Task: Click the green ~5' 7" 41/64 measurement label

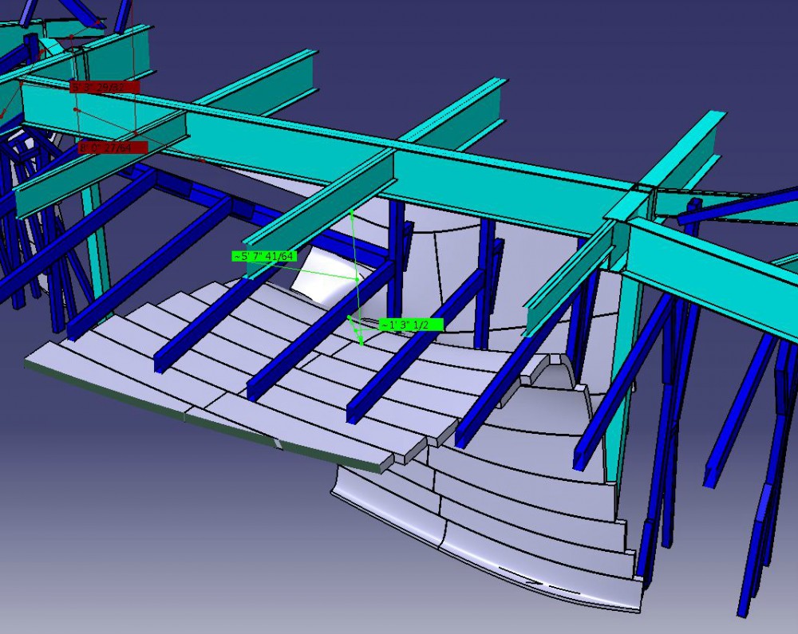Action: (x=264, y=256)
